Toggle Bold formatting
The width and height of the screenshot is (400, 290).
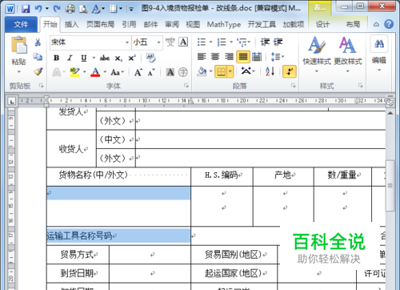57,58
